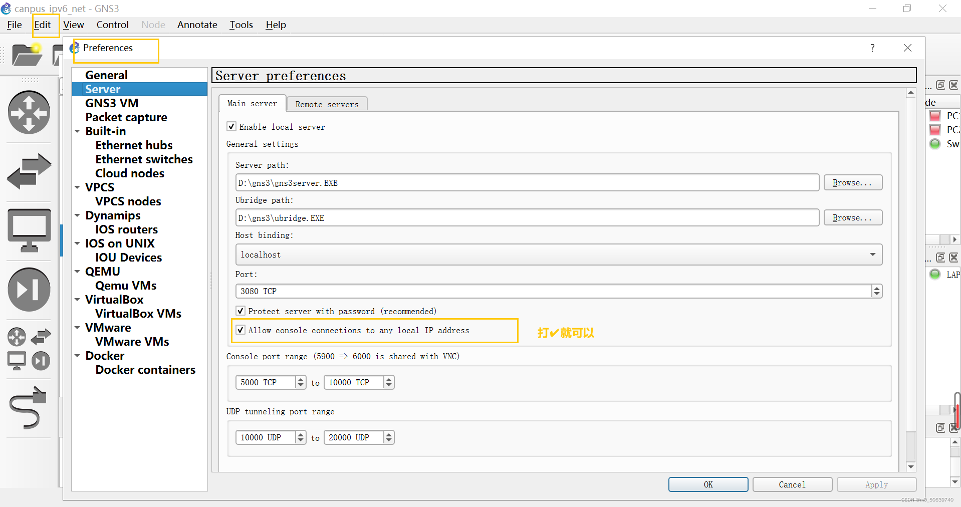Select the green Sw node status icon
The width and height of the screenshot is (961, 507).
[935, 144]
